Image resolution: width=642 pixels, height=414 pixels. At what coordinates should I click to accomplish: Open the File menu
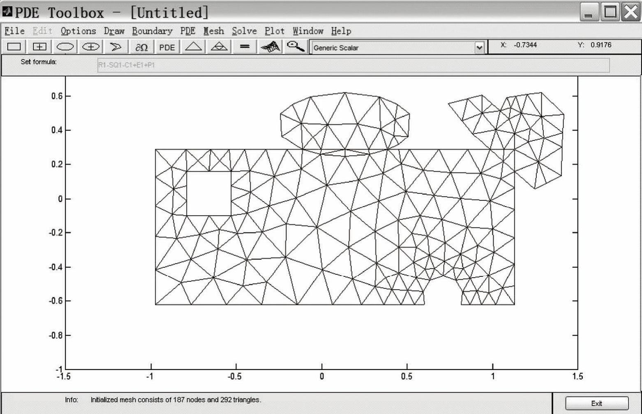[15, 31]
